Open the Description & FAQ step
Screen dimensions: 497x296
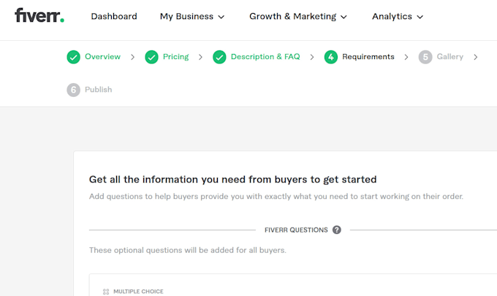[x=265, y=57]
